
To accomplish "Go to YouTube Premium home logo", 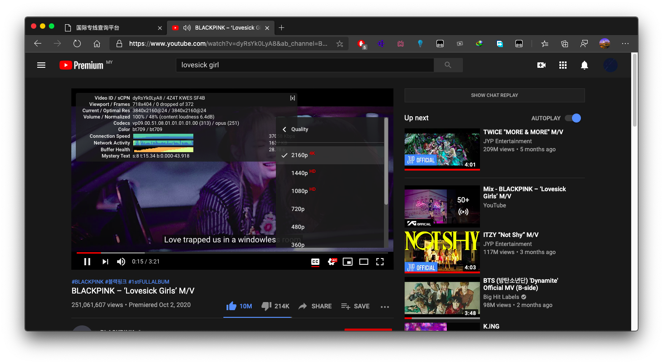I will click(82, 65).
